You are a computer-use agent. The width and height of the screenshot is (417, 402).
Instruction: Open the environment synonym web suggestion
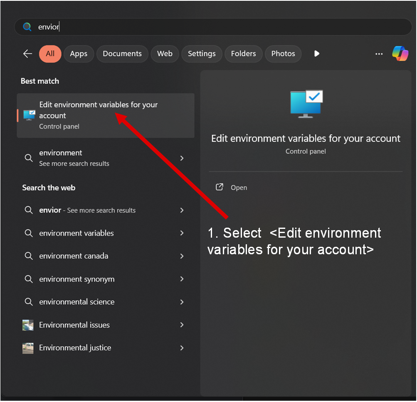coord(77,279)
